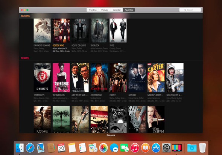Click the WATCHING section header
The image size is (222, 155).
pos(25,16)
